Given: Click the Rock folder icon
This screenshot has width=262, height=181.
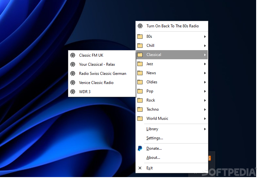Looking at the screenshot, I should 140,100.
